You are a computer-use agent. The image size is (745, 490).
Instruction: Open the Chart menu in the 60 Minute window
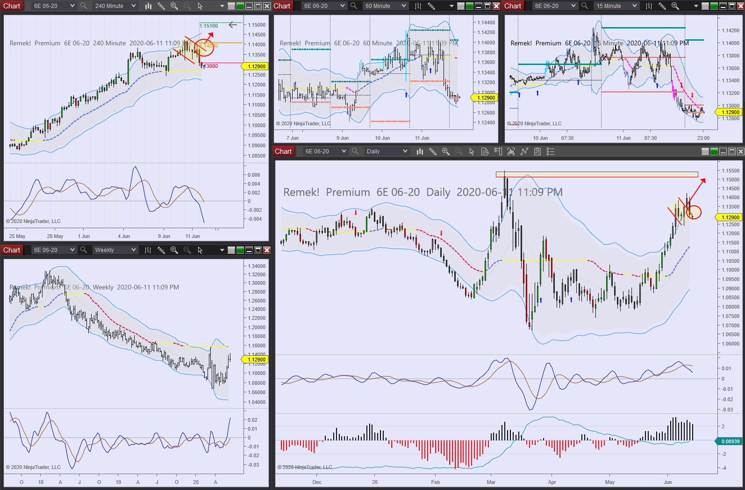coord(282,6)
